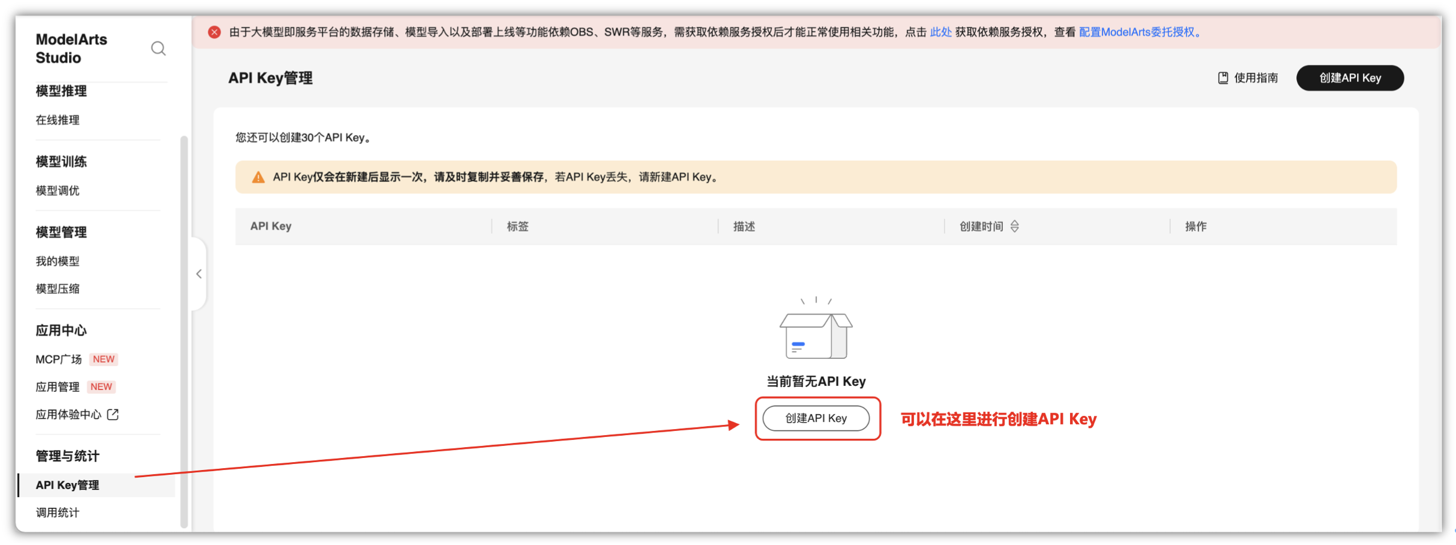The image size is (1456, 545).
Task: Click the sidebar vertical scrollbar
Action: [x=184, y=332]
